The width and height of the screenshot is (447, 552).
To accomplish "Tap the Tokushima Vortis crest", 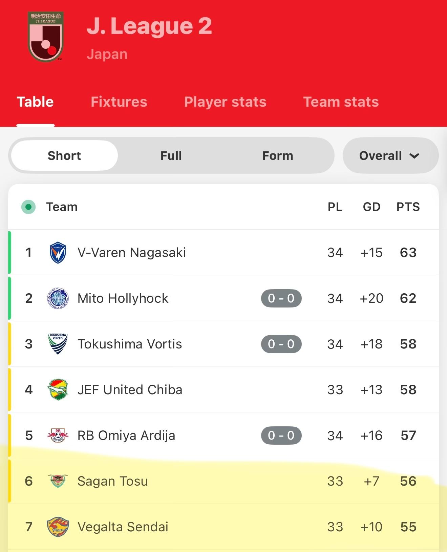I will pos(58,344).
